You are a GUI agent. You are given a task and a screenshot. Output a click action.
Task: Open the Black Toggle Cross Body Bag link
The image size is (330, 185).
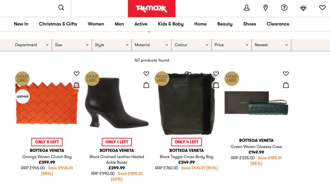click(x=187, y=157)
